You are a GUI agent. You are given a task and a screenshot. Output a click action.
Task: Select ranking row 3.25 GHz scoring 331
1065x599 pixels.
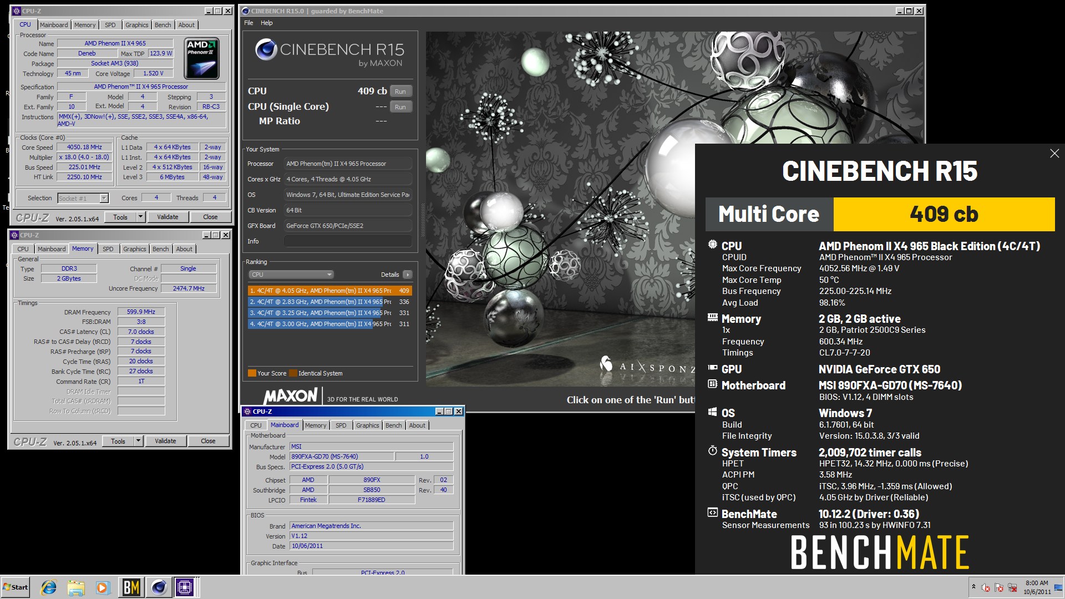pos(329,313)
